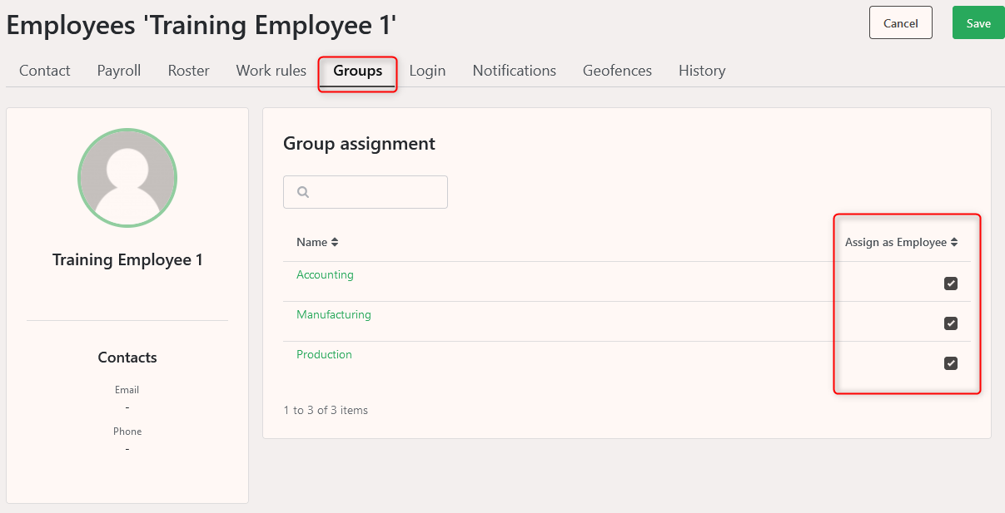Open the Roster tab
Screen dimensions: 1005x513
point(189,71)
